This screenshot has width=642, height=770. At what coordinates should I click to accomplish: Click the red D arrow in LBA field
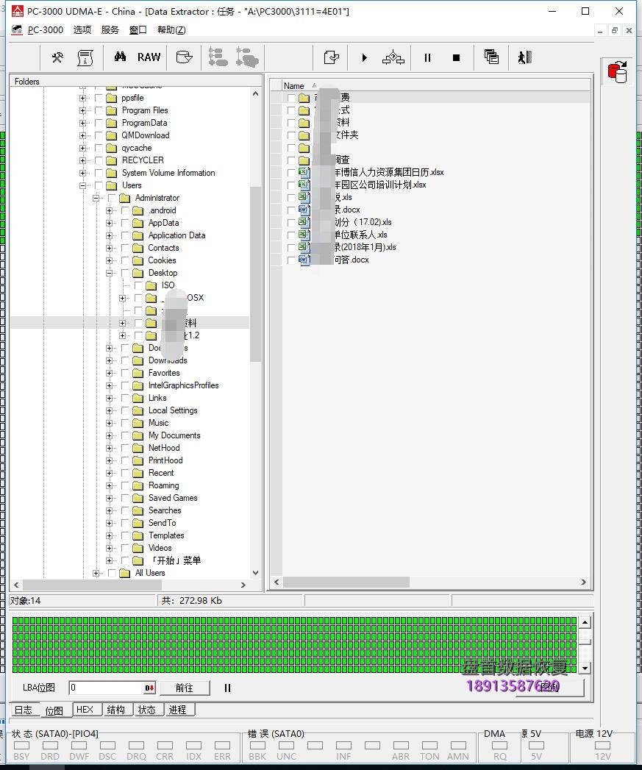[149, 688]
